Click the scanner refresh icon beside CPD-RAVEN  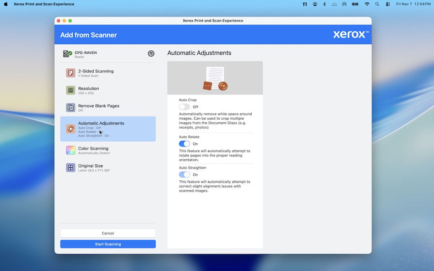pyautogui.click(x=151, y=53)
